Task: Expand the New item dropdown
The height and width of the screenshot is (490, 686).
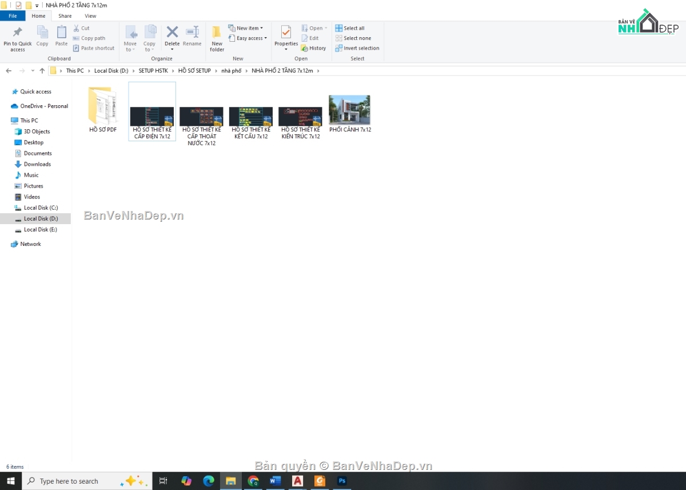Action: 246,28
